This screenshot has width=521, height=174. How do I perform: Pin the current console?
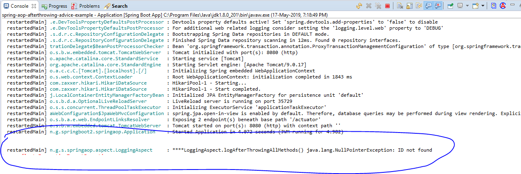[450, 6]
